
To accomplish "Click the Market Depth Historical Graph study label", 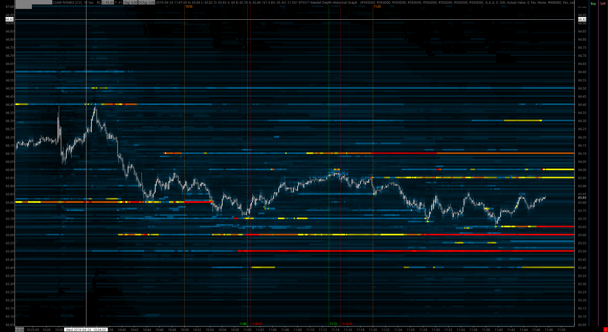I will point(334,2).
